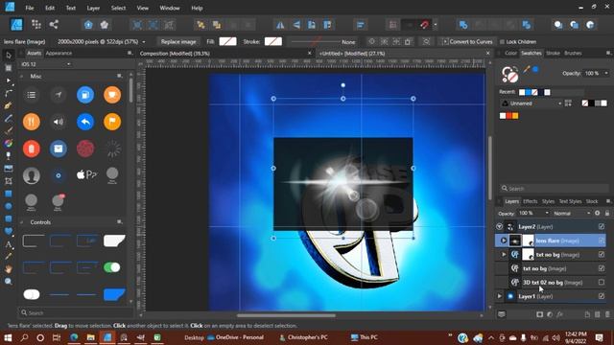Toggle visibility of Layer1

tap(602, 296)
